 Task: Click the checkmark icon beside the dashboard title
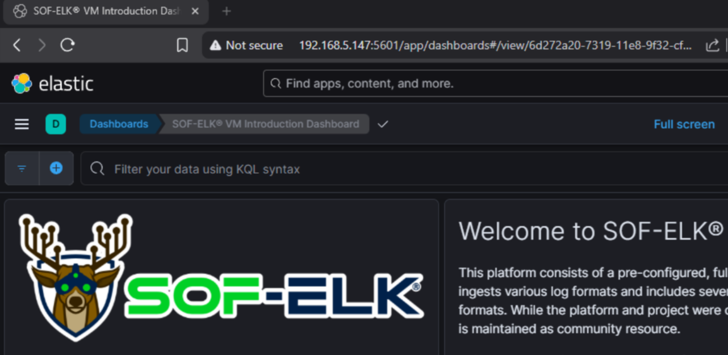383,124
